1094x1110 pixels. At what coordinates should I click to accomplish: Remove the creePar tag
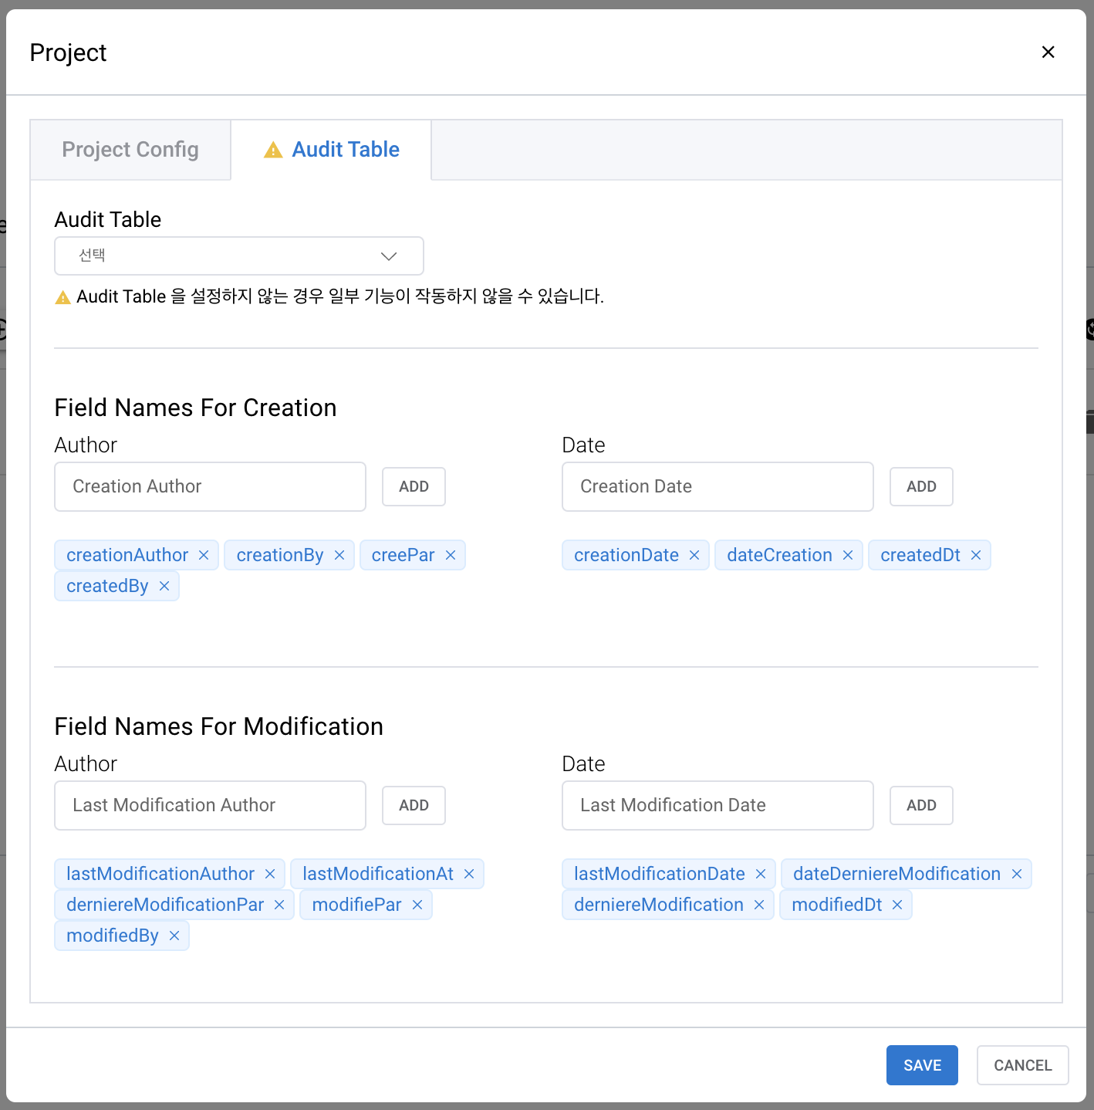coord(451,555)
